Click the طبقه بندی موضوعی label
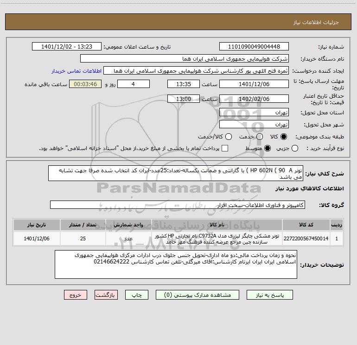Screen dimensions: 357x345 (x=319, y=137)
